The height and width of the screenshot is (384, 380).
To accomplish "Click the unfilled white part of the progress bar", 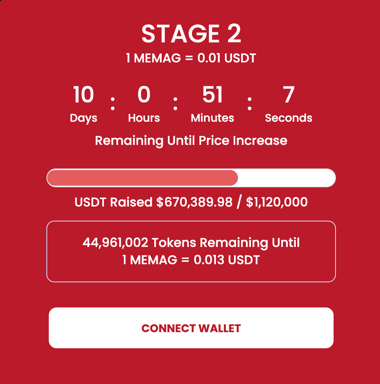I will [x=286, y=178].
